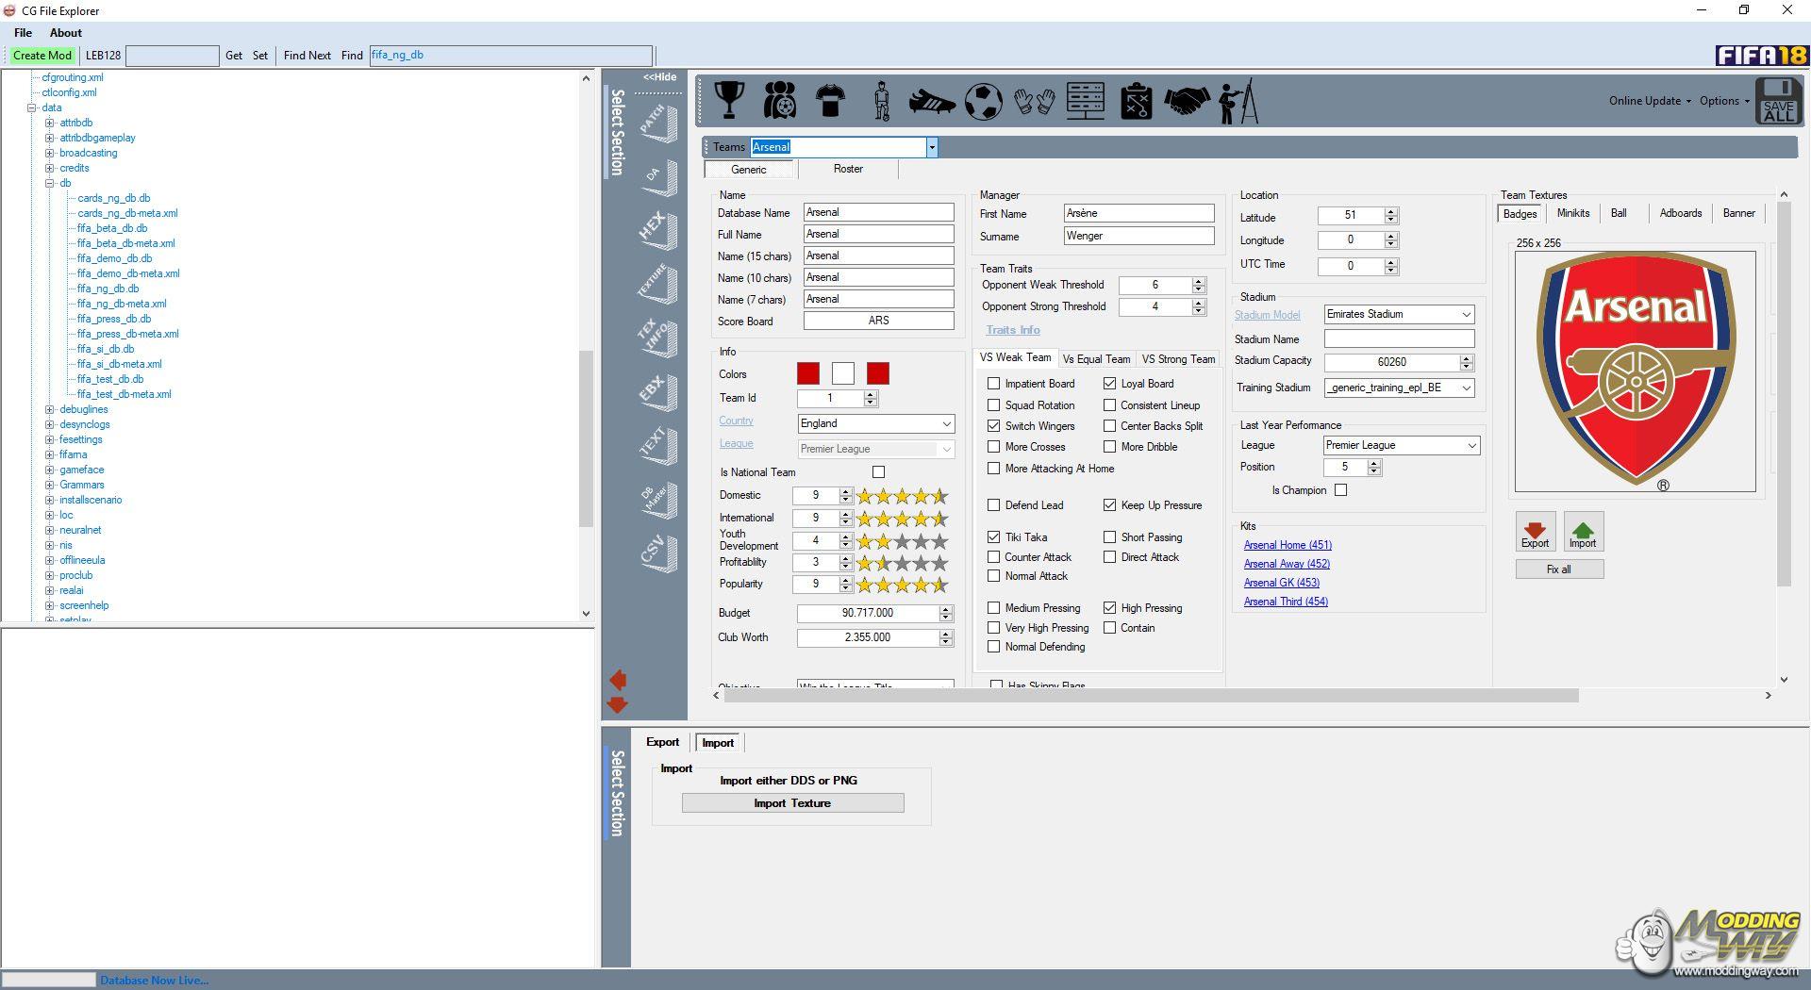Viewport: 1811px width, 990px height.
Task: Switch to the Export tab
Action: [662, 742]
